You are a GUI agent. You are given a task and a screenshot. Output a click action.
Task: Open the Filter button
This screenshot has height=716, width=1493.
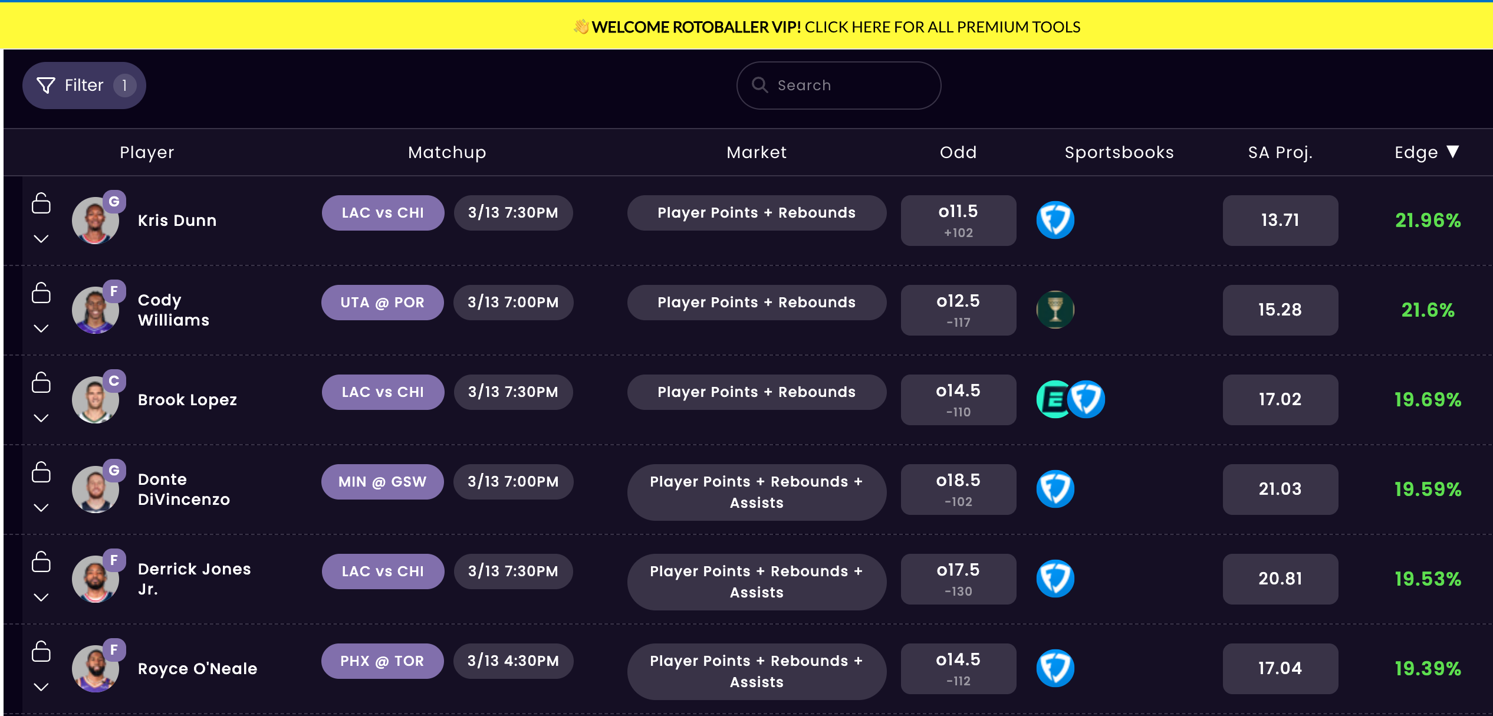pyautogui.click(x=84, y=86)
